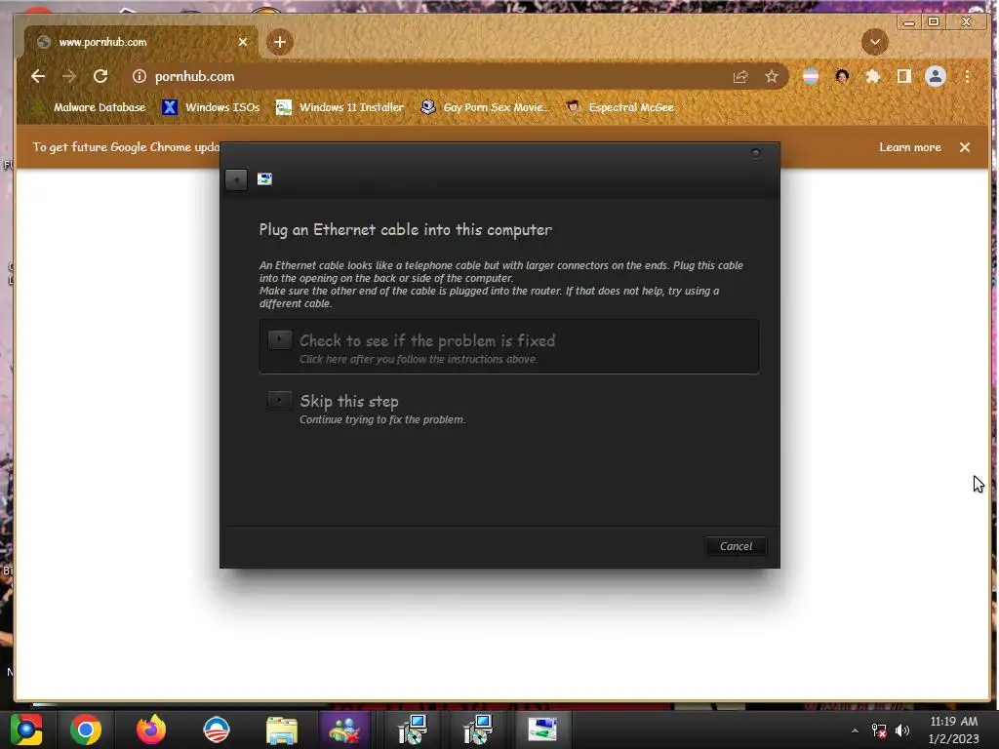This screenshot has height=749, width=999.
Task: Launch Firefox from taskbar
Action: pyautogui.click(x=151, y=729)
